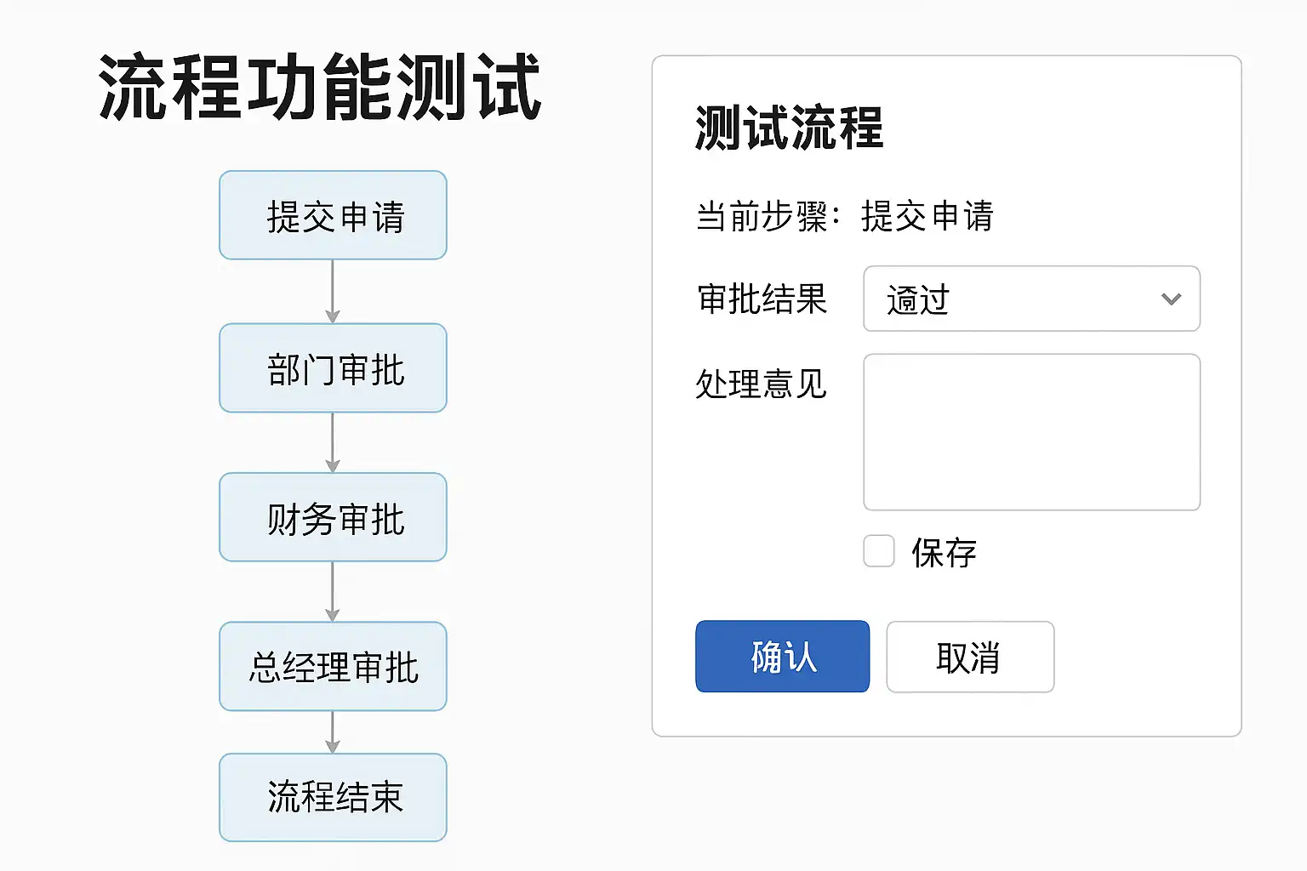Click arrow between 财务审批 and 总经理审批

[333, 591]
